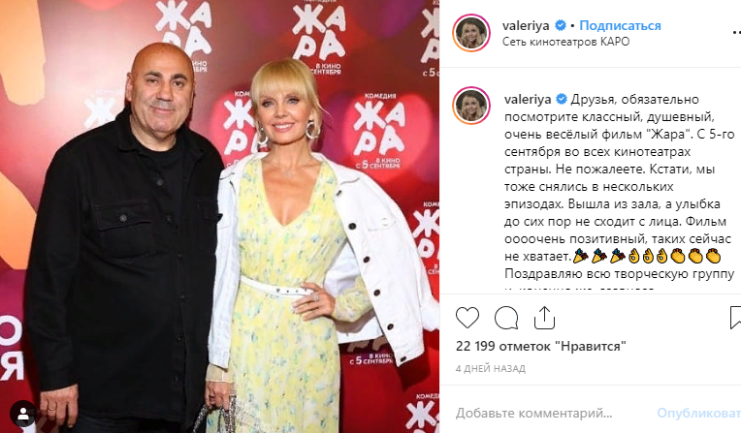Open valeriya username in caption
Viewport: 741px width, 433px height.
pos(528,99)
